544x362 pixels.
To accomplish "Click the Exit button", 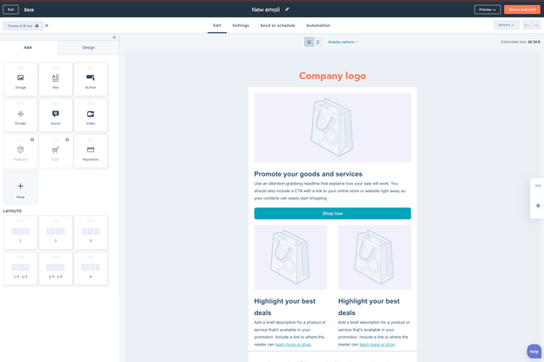I will tap(10, 10).
